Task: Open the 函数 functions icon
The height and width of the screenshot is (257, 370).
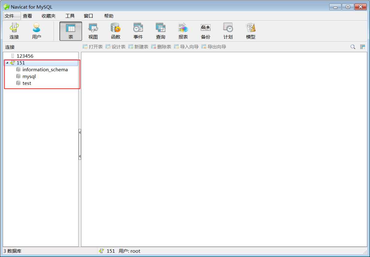Action: (116, 31)
